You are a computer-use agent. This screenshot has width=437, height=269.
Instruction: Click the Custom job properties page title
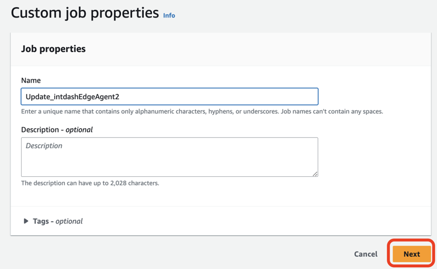point(85,13)
